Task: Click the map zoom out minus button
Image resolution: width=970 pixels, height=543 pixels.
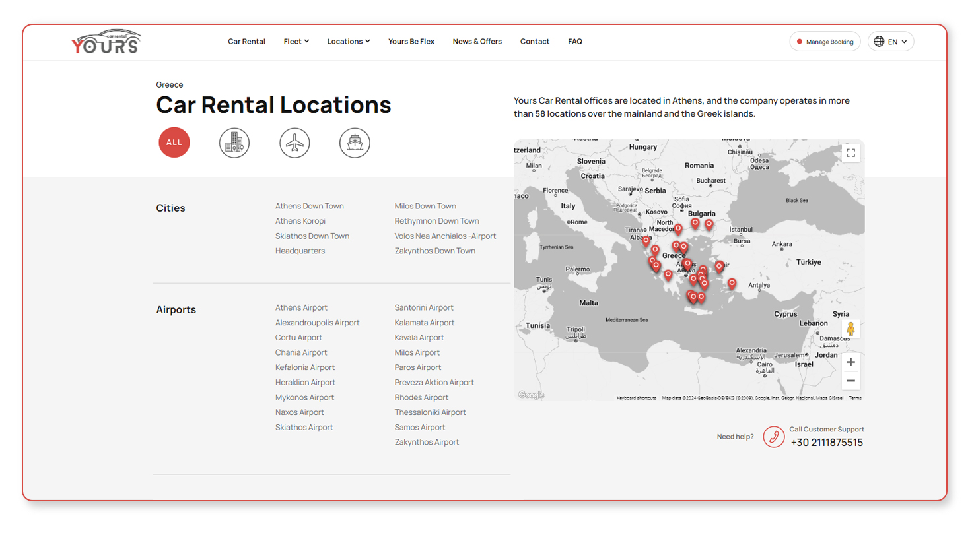Action: click(850, 381)
